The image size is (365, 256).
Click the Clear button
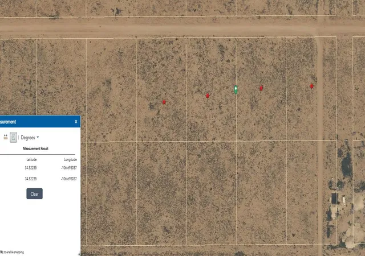click(34, 194)
